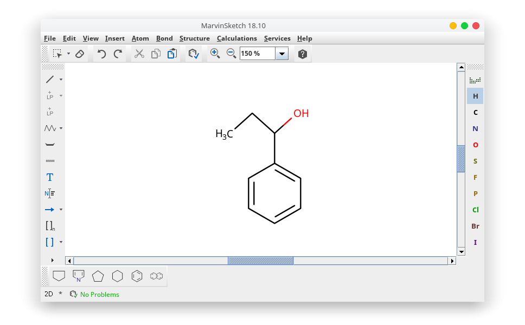
Task: Toggle the hydrogen atom H button
Action: click(x=475, y=96)
